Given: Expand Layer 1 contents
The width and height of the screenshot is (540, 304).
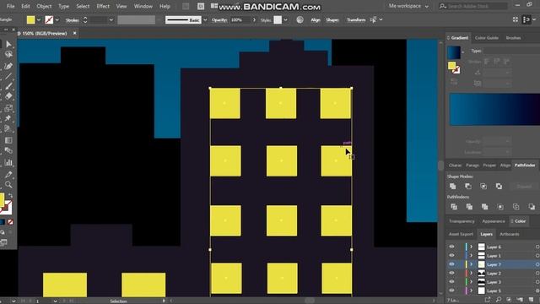Looking at the screenshot, I should click(471, 255).
